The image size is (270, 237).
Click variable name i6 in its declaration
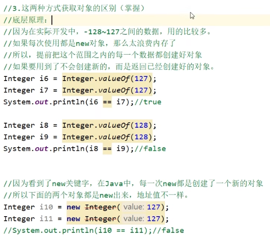[44, 79]
